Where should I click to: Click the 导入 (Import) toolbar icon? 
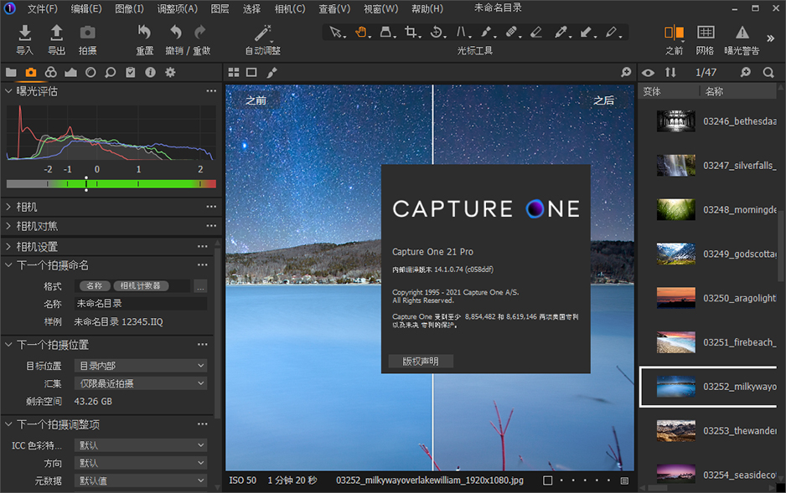[x=25, y=33]
